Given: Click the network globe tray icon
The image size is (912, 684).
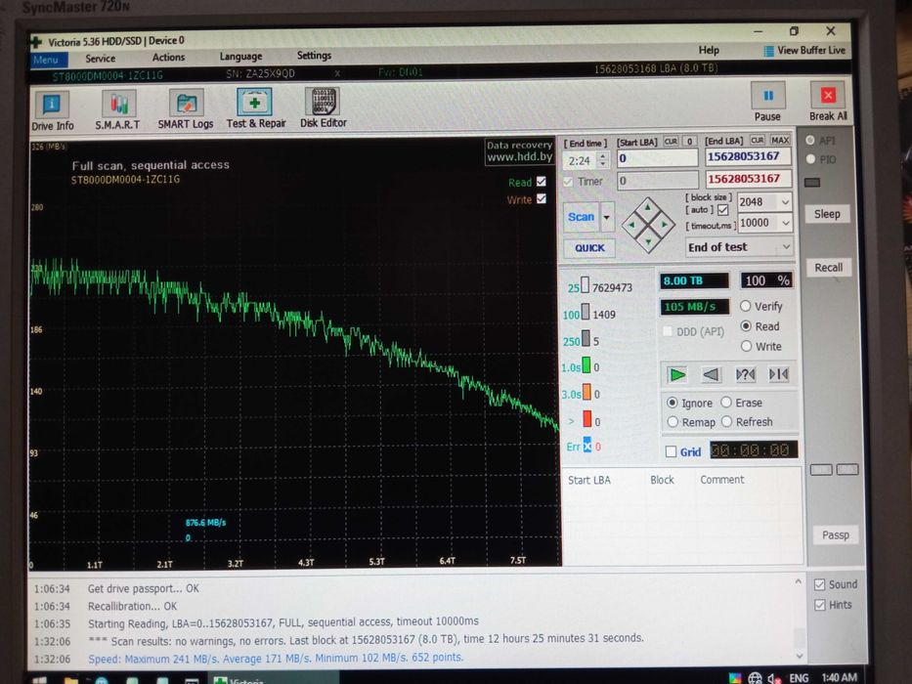Looking at the screenshot, I should [755, 678].
